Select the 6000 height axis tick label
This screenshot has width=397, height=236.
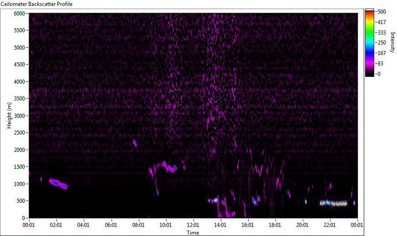(x=20, y=14)
